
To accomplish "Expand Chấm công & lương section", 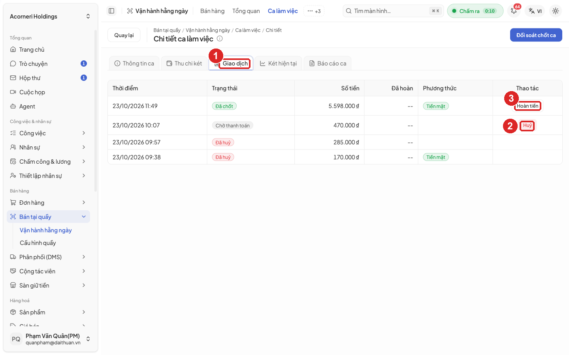I will 48,162.
